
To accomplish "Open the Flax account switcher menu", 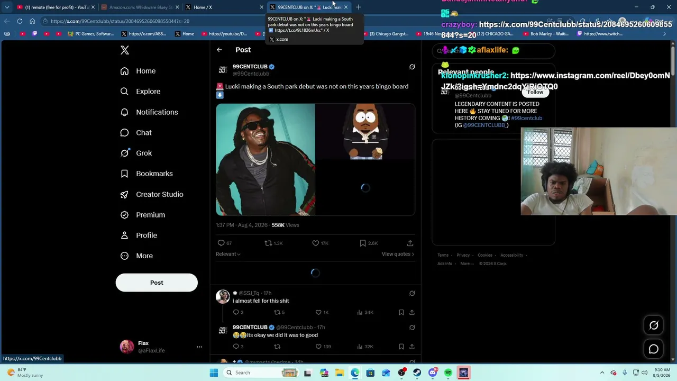I will click(x=161, y=347).
